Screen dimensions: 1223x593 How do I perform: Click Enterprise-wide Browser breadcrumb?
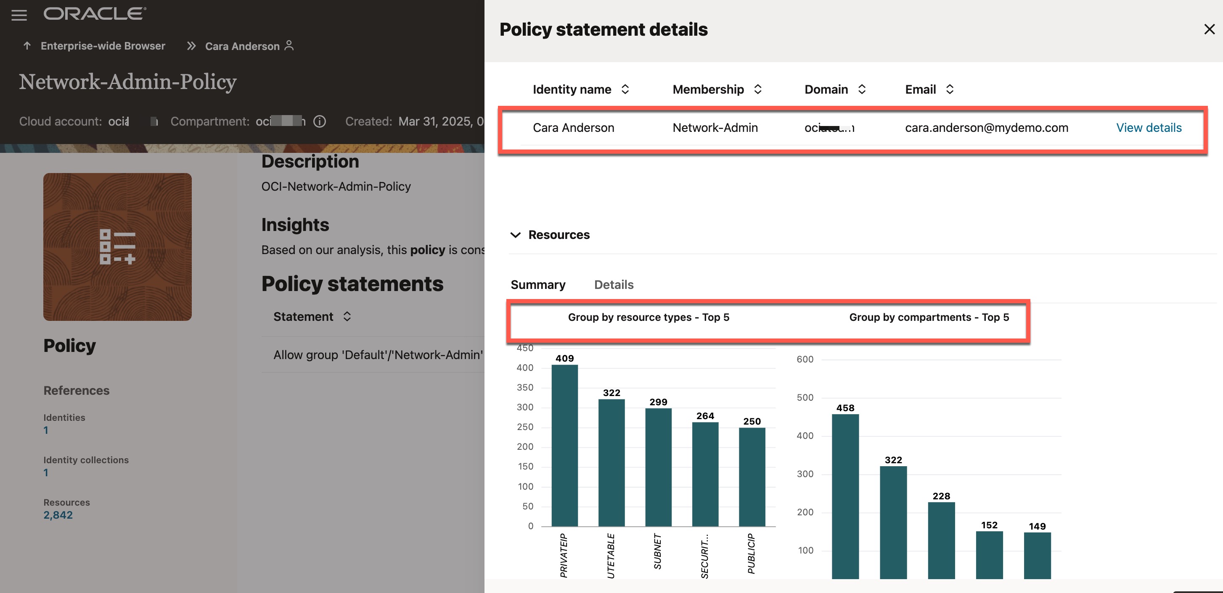point(103,46)
